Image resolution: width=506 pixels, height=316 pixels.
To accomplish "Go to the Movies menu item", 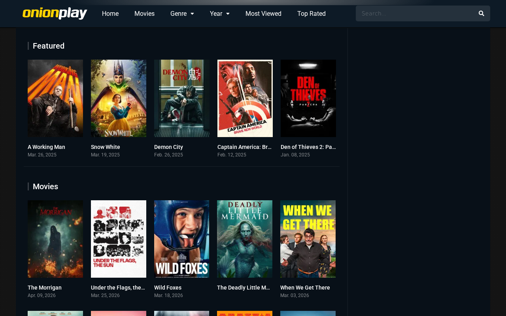I will (x=144, y=14).
